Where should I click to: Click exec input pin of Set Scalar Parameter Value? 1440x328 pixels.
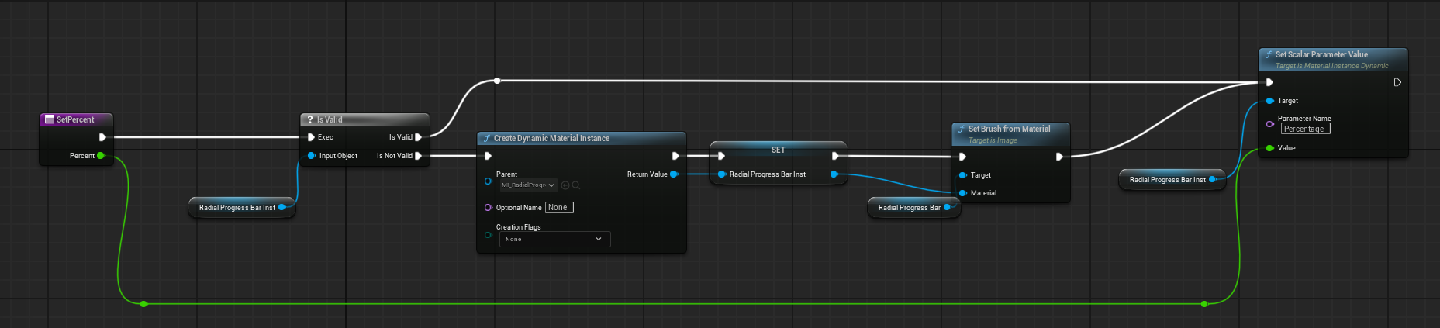pyautogui.click(x=1269, y=82)
